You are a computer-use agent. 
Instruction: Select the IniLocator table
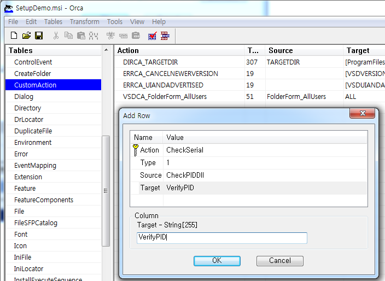(x=53, y=269)
